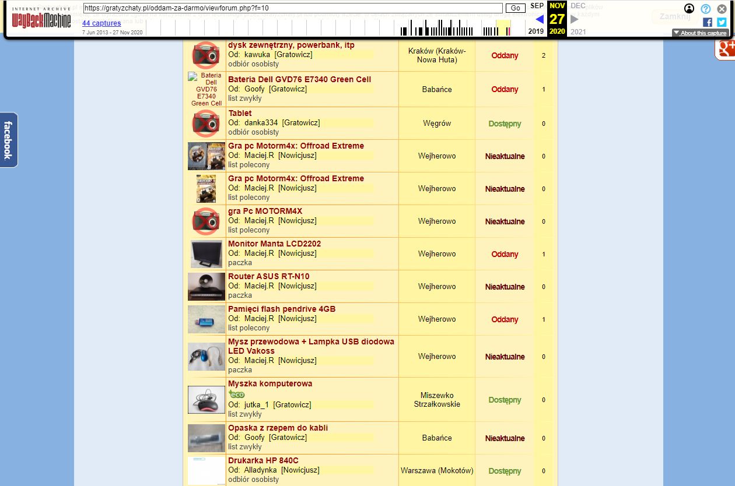Open user jutka_1 profile

tap(257, 404)
